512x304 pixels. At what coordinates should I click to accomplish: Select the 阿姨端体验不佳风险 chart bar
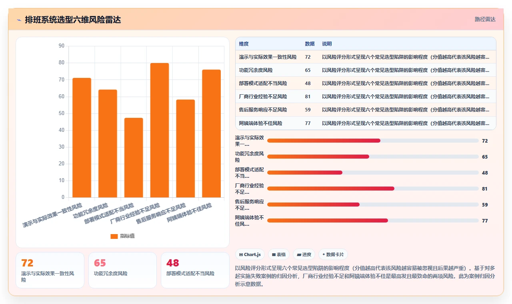point(212,133)
